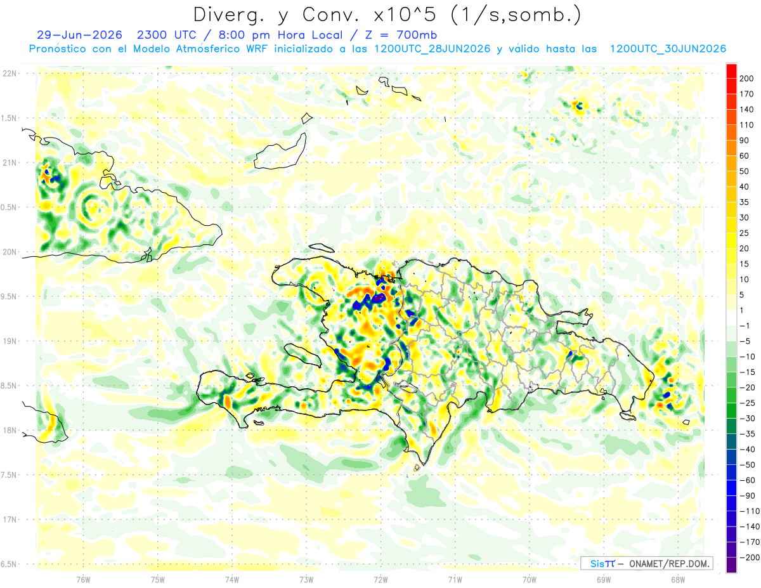The image size is (761, 588).
Task: Click the 75W longitude label
Action: tap(158, 579)
